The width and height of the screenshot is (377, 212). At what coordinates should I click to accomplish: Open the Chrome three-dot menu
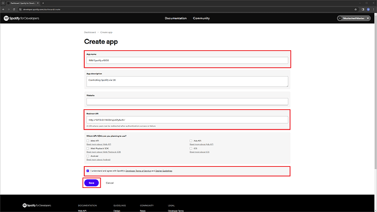(373, 9)
